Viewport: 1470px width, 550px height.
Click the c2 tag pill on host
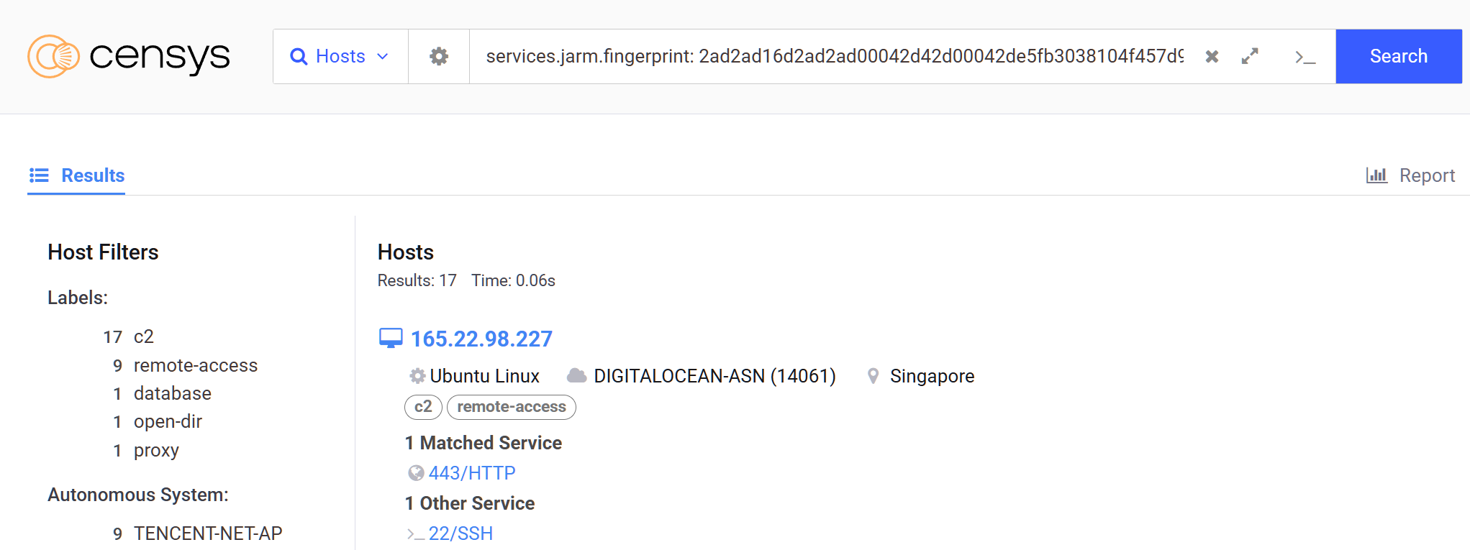point(423,407)
